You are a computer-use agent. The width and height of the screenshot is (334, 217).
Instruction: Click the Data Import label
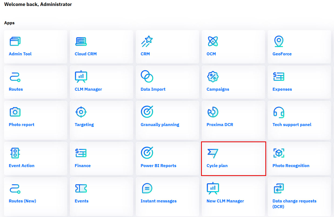(x=153, y=89)
